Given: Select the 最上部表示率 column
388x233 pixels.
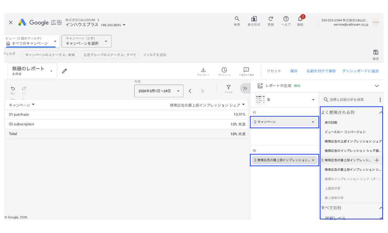Looking at the screenshot, I should (334, 198).
